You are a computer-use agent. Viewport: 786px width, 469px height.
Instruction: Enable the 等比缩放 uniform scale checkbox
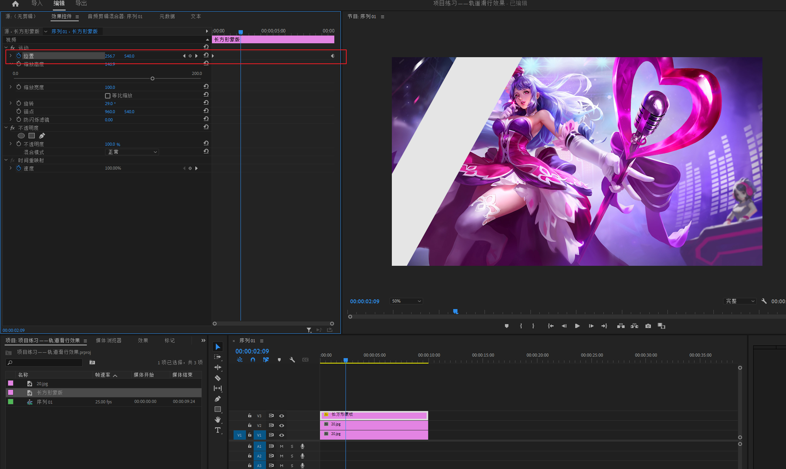click(108, 95)
